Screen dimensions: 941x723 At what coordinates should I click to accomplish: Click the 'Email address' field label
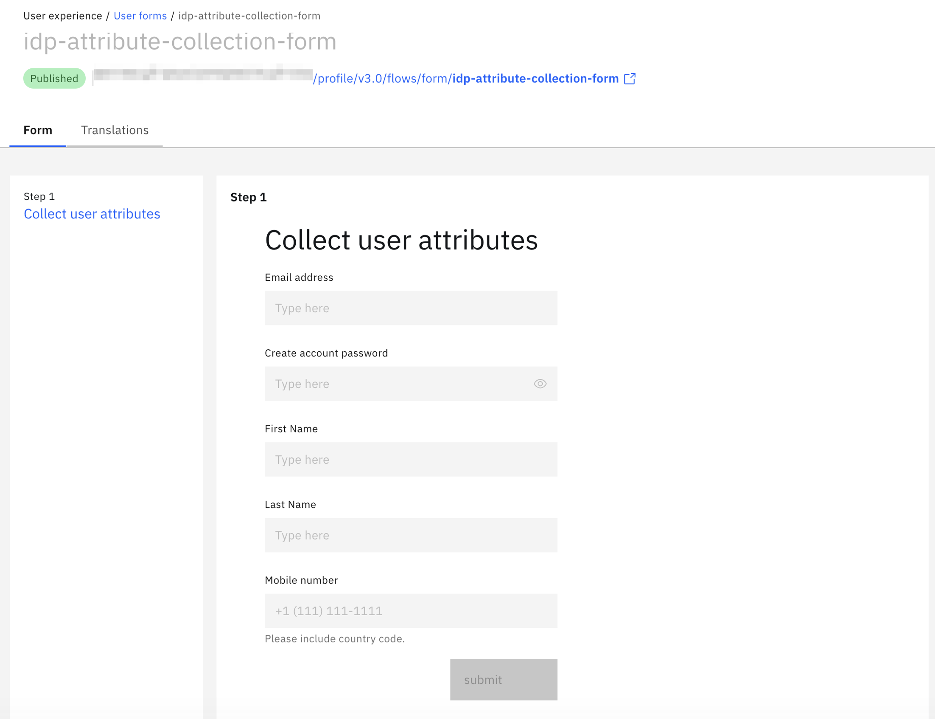point(299,277)
